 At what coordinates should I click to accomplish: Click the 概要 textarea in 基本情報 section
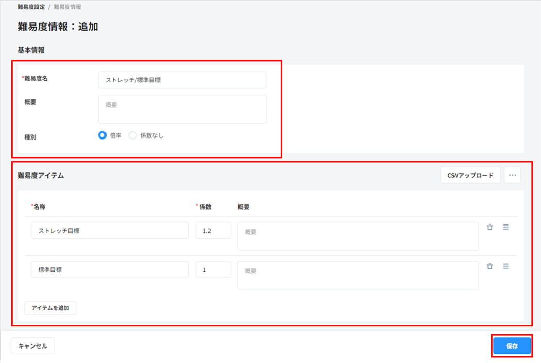182,109
